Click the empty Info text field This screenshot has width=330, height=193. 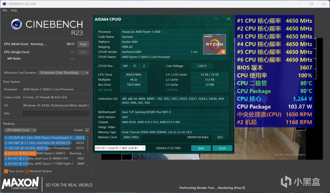pos(56,114)
